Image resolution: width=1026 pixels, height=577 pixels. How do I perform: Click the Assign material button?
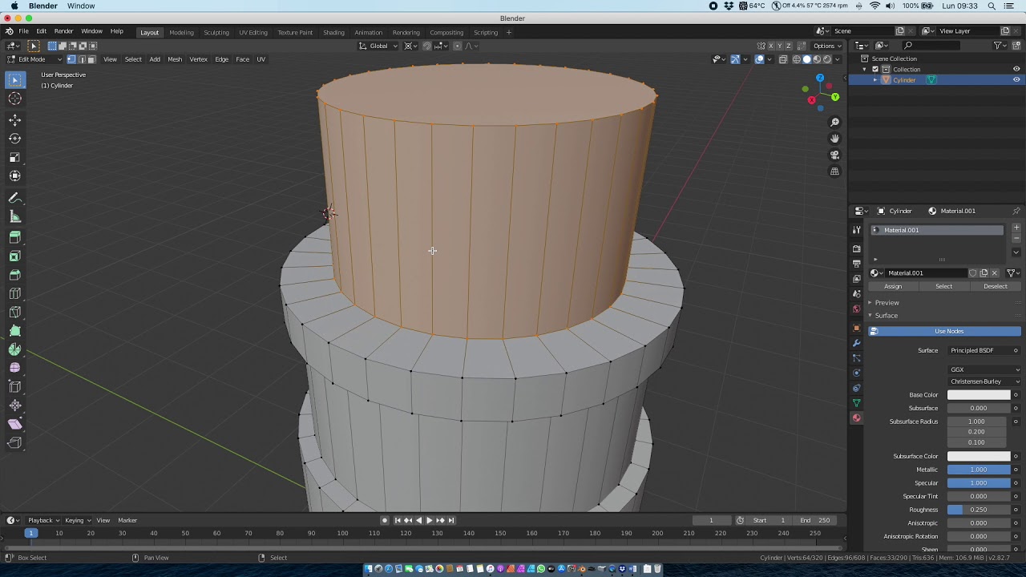[x=892, y=286]
